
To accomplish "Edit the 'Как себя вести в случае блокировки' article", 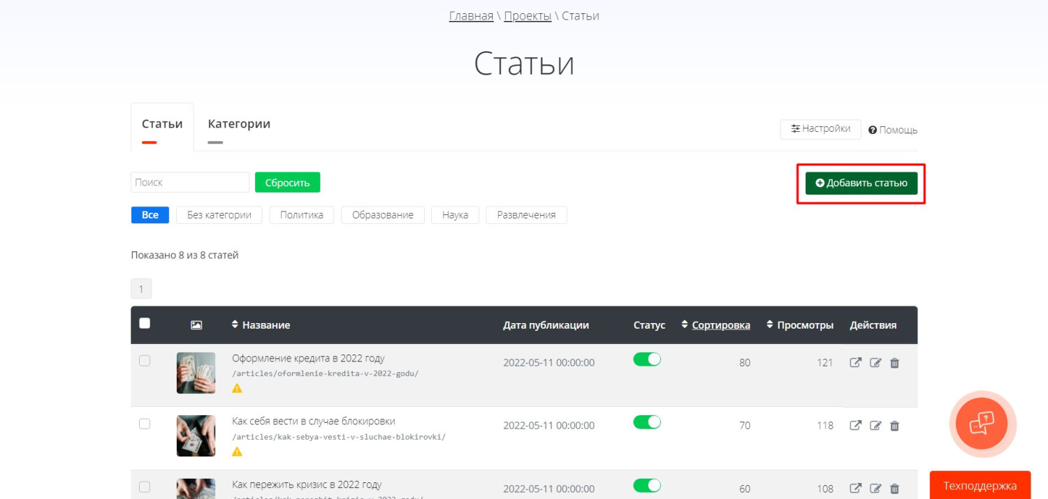I will [875, 426].
